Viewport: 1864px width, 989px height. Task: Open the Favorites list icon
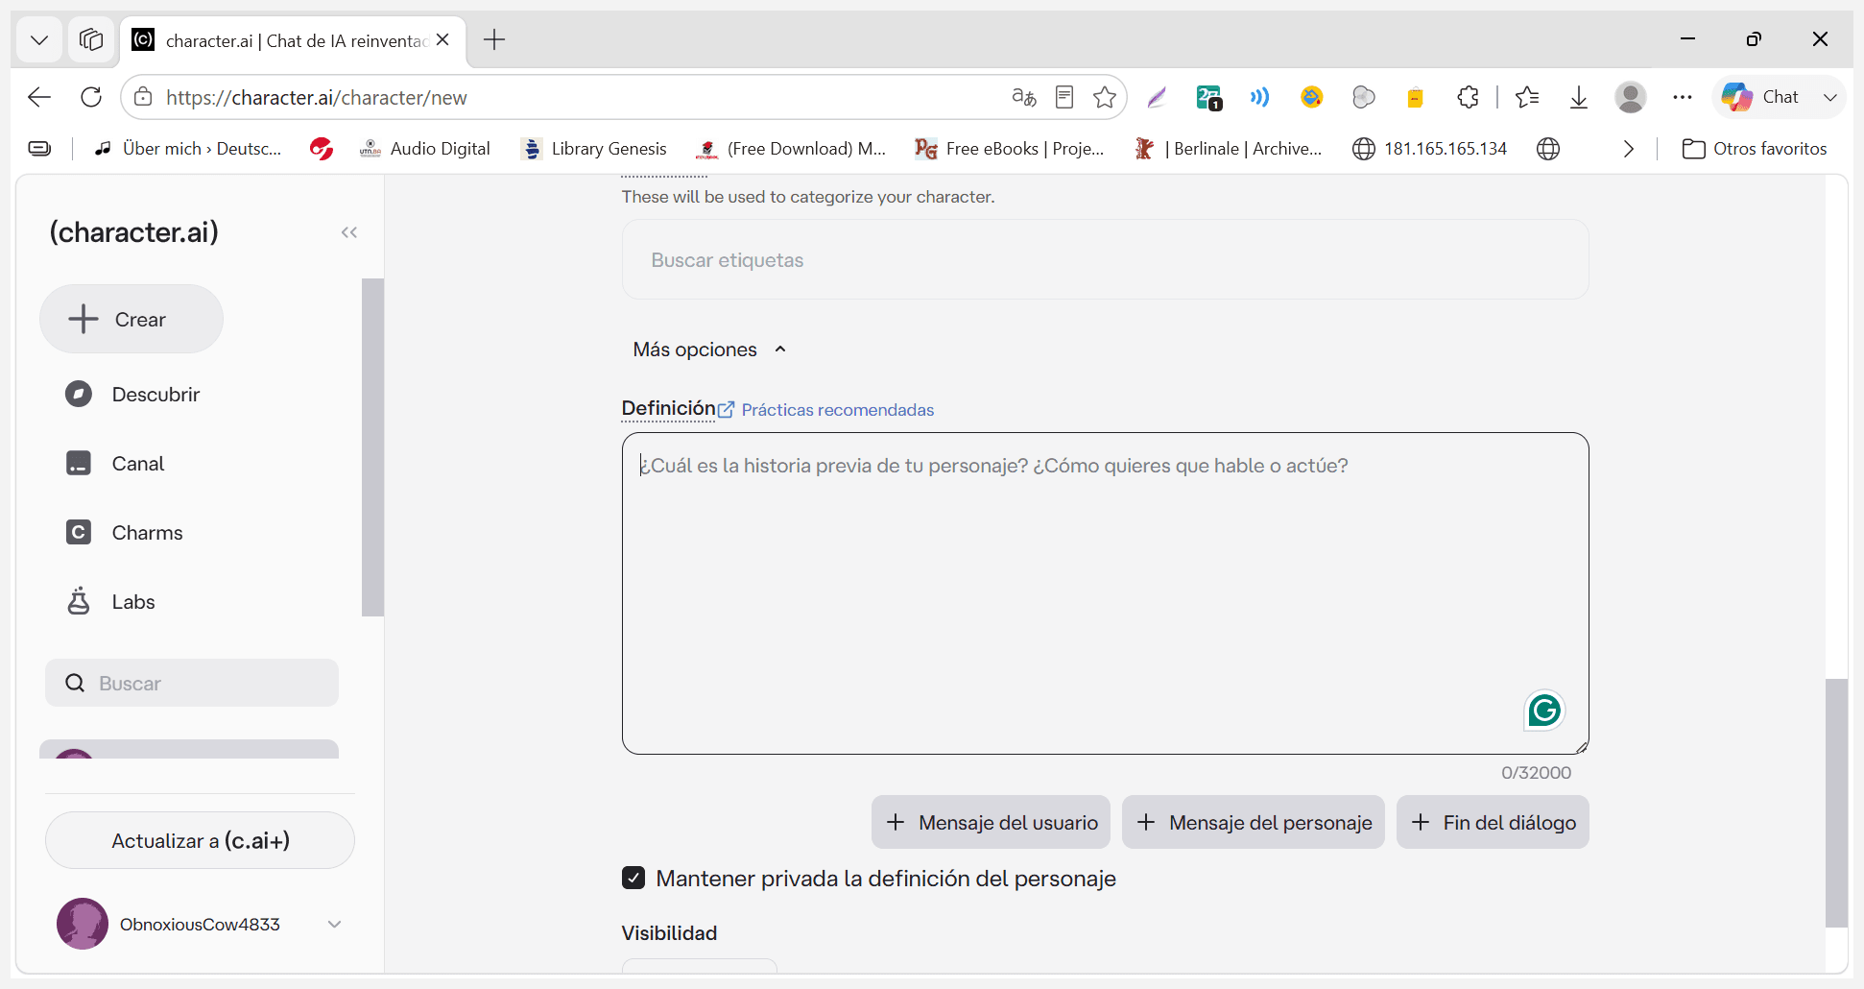coord(1527,97)
